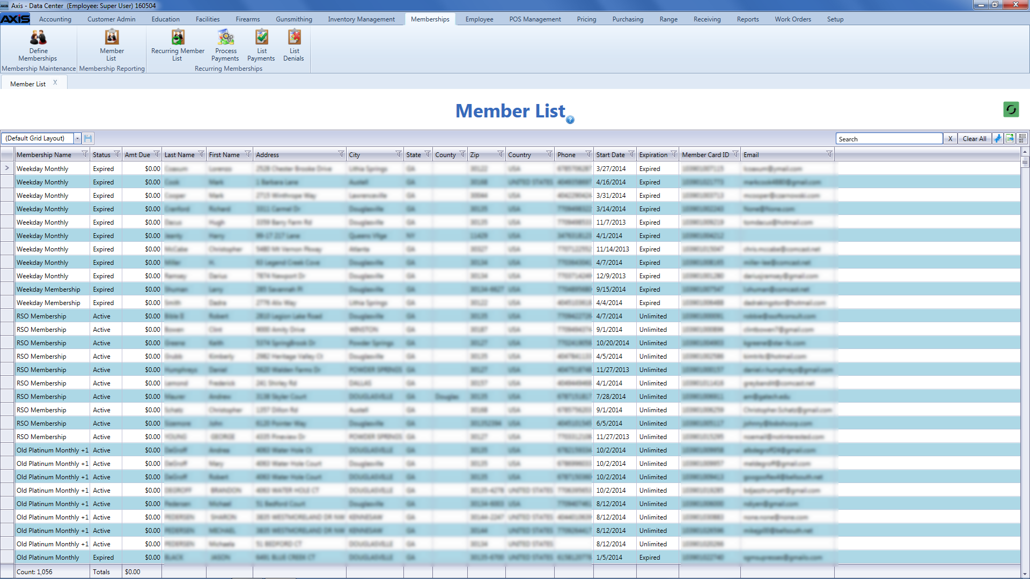The height and width of the screenshot is (579, 1030).
Task: Filter the Last Name column
Action: click(201, 154)
